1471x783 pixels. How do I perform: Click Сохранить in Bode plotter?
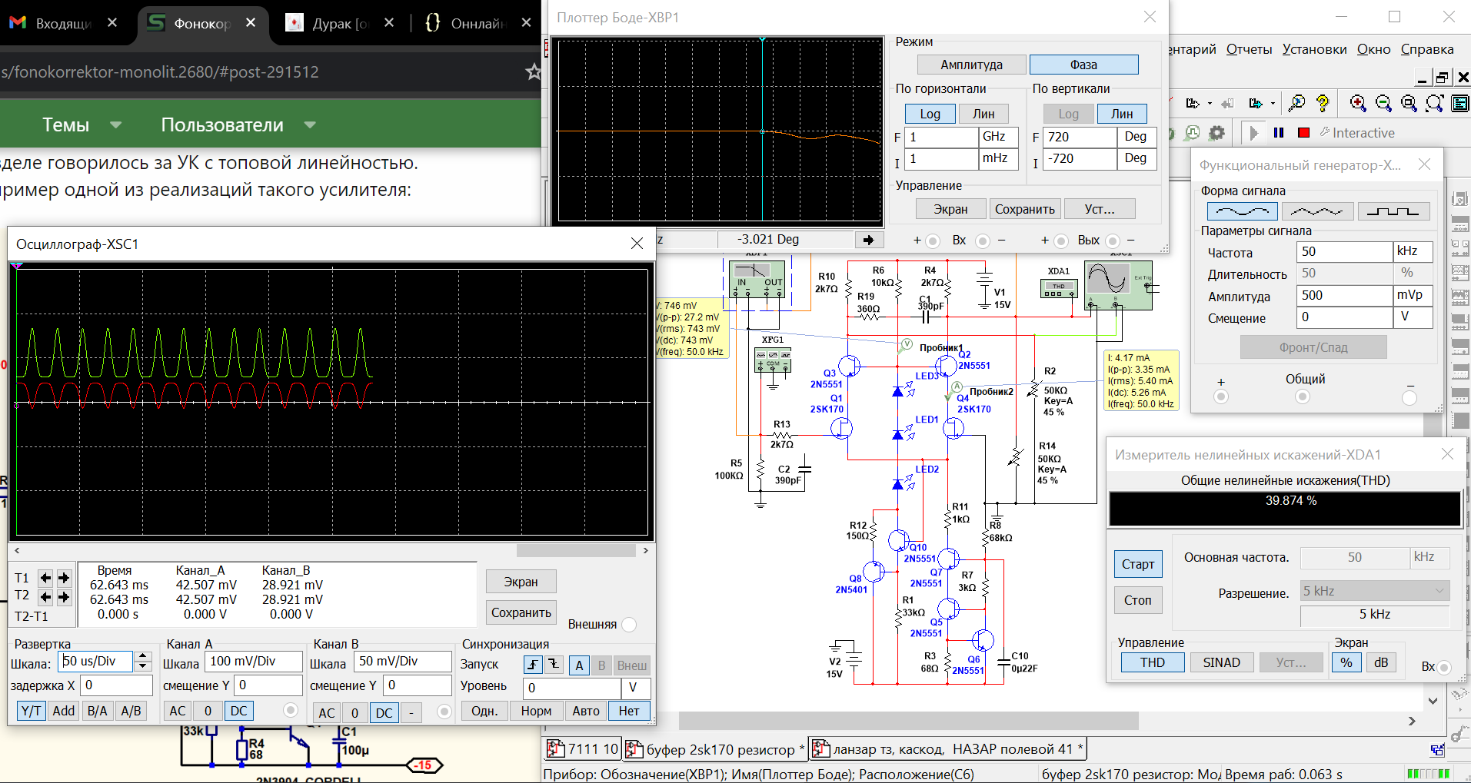[1024, 209]
